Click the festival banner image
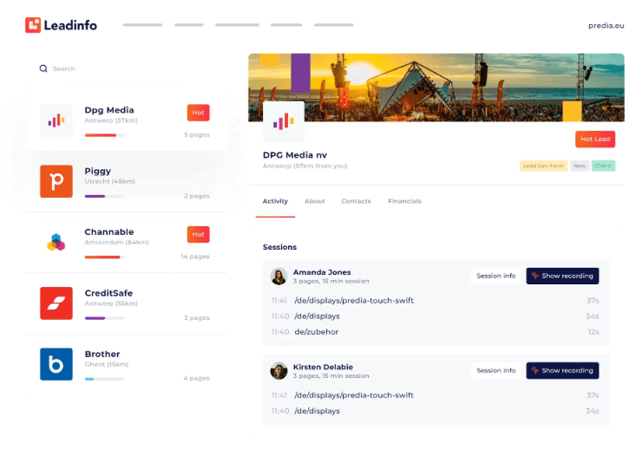This screenshot has height=449, width=643. [436, 88]
